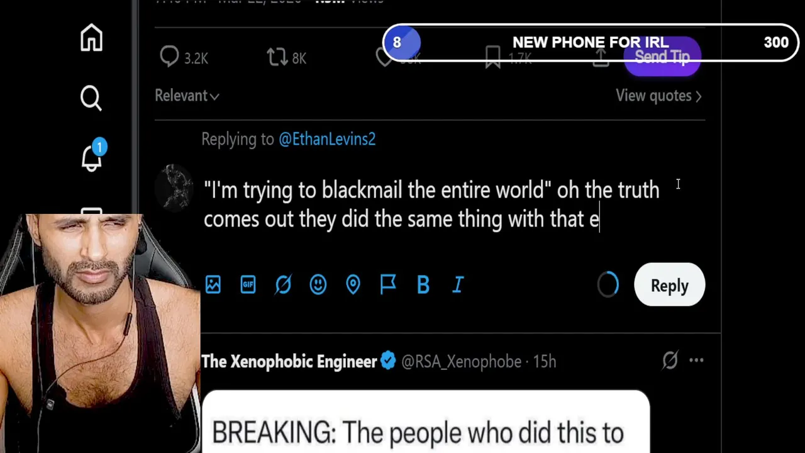The height and width of the screenshot is (453, 805).
Task: Toggle the Grok slash icon in composer
Action: (283, 284)
